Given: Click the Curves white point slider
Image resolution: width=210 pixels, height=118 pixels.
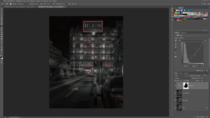Looking at the screenshot, I should click(x=203, y=64).
